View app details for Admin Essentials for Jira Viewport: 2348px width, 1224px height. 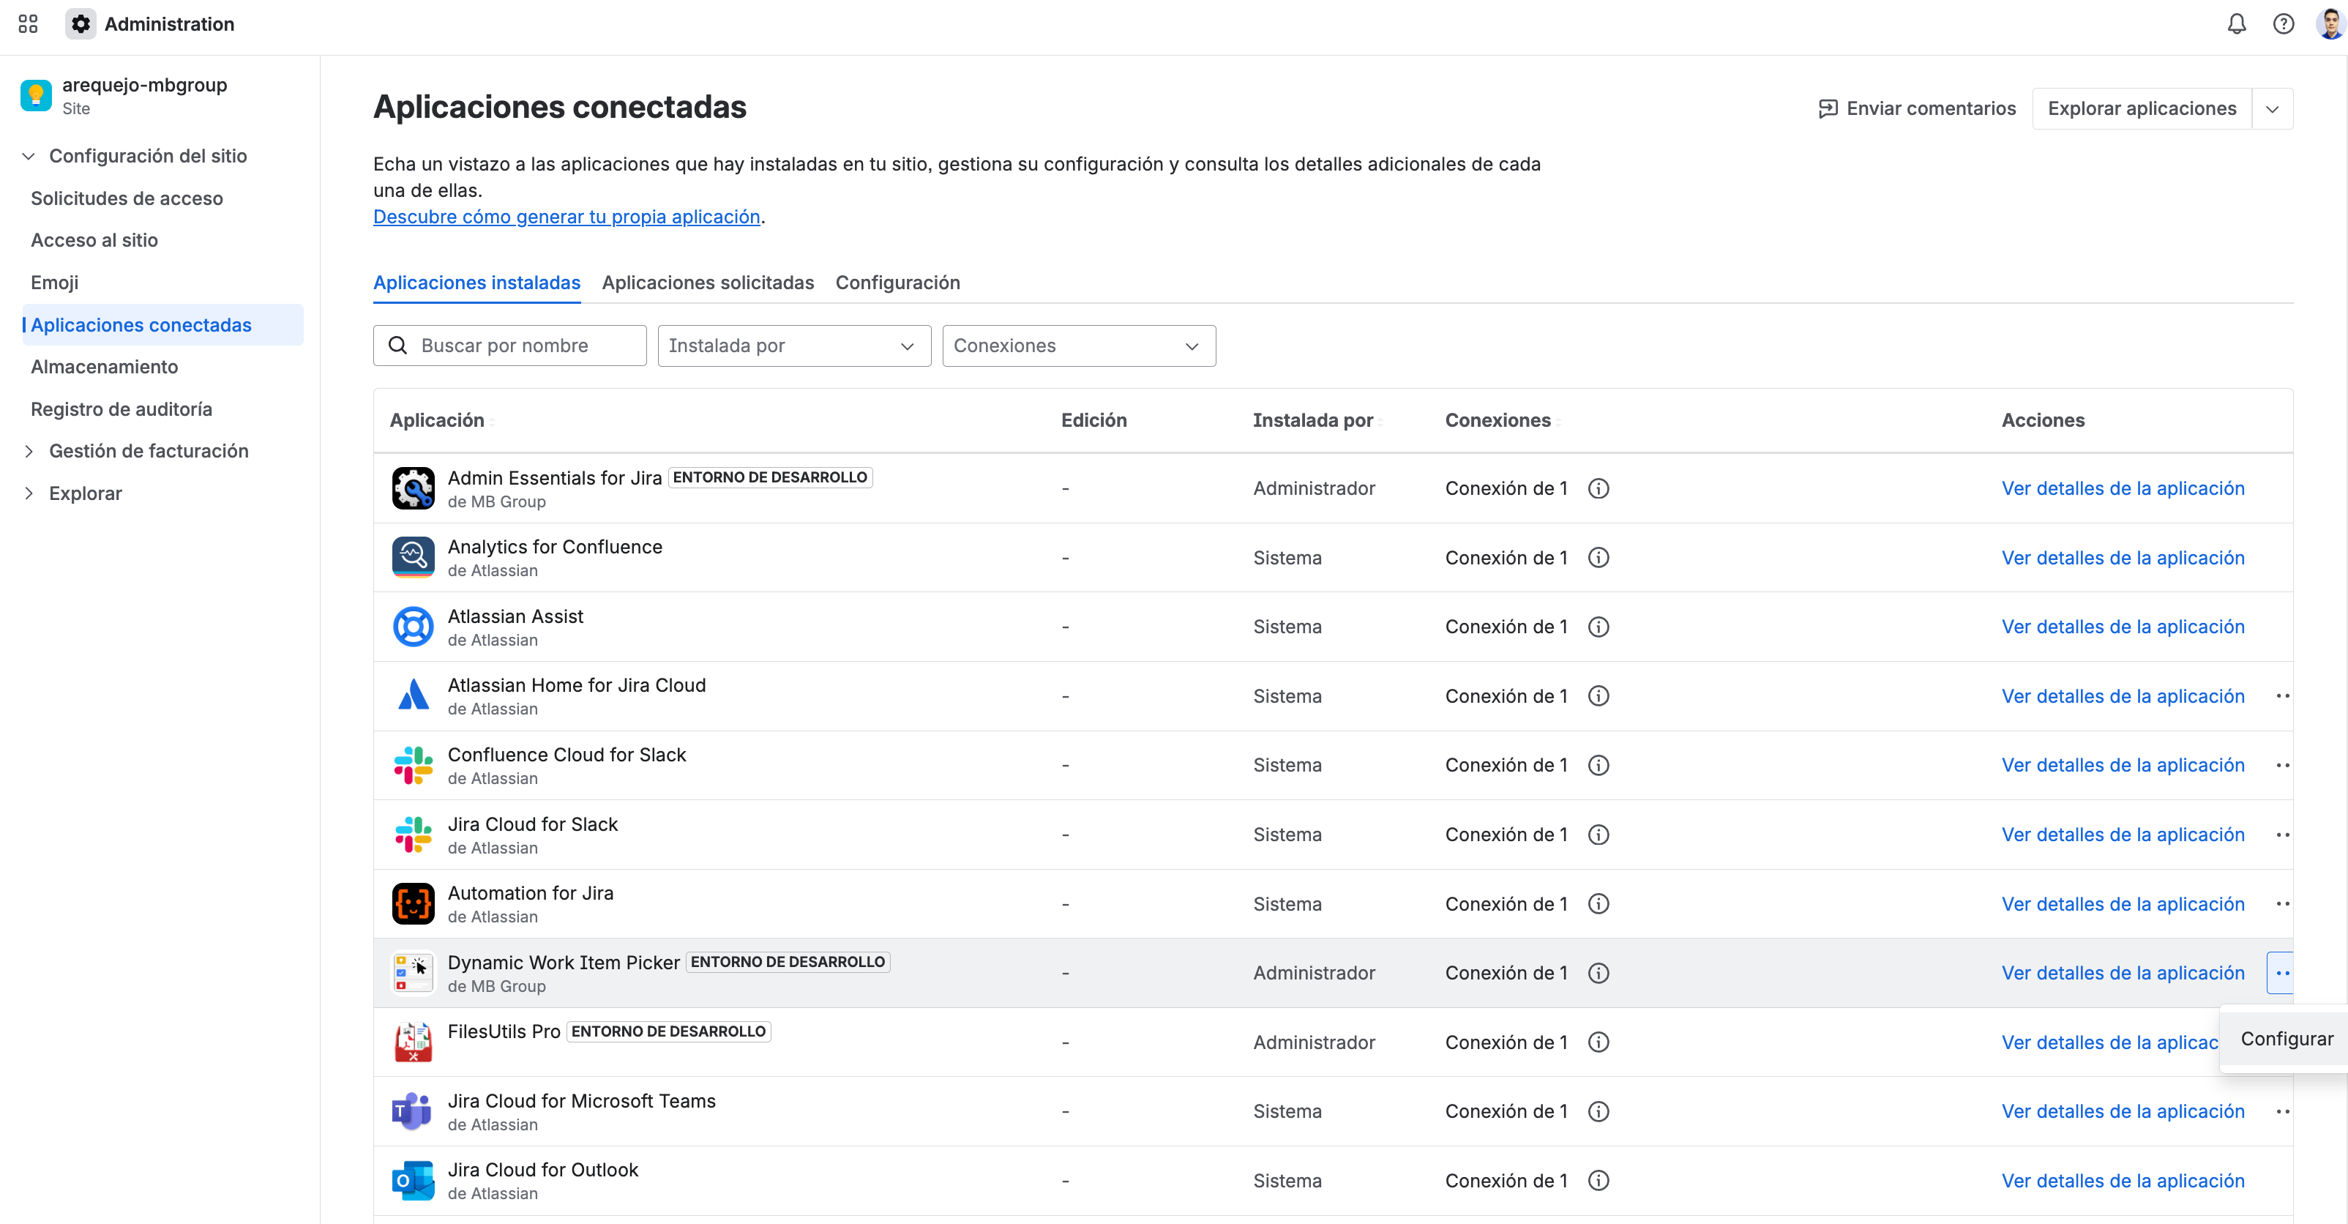coord(2122,490)
